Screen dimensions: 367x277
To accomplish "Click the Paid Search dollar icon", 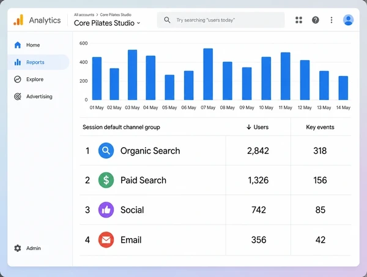I will pyautogui.click(x=106, y=180).
